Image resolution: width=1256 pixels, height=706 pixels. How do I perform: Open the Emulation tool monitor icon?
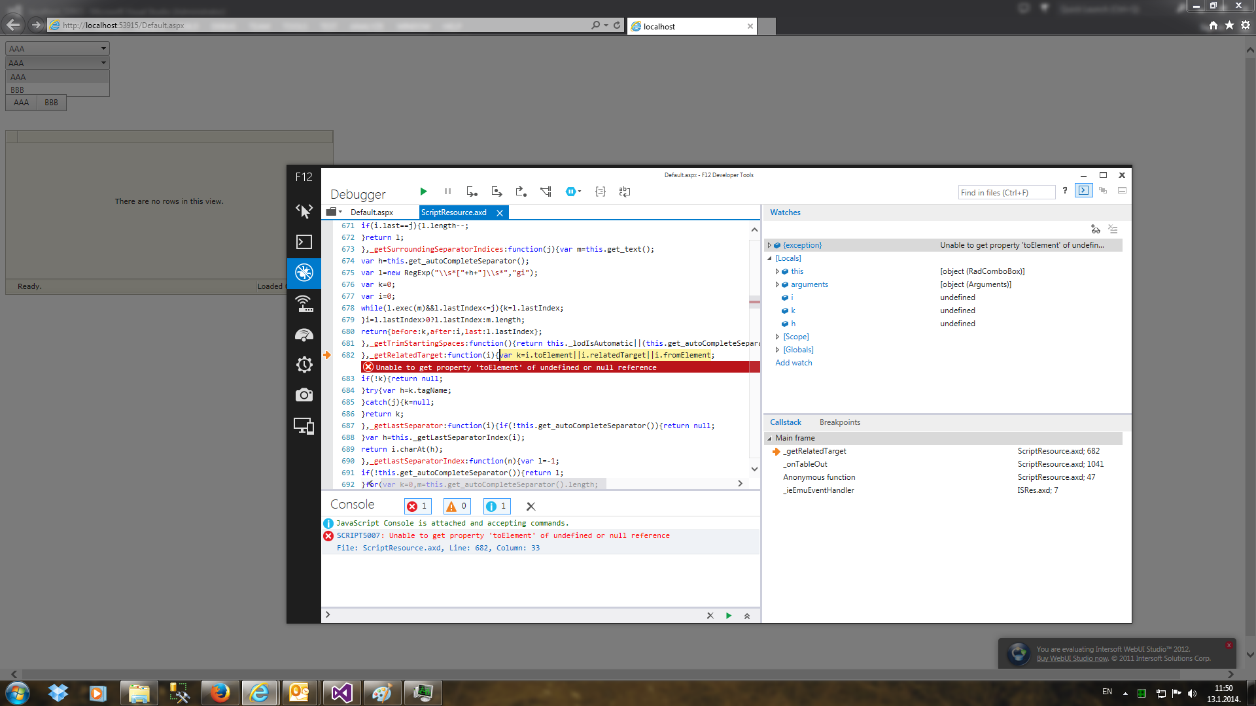pyautogui.click(x=304, y=426)
